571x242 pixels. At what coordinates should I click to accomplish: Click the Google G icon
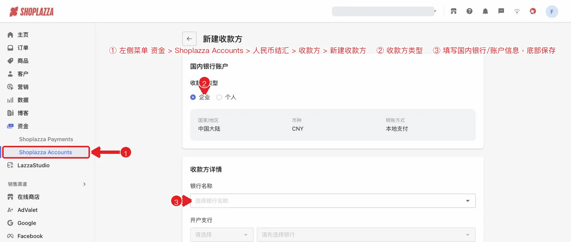(x=10, y=223)
